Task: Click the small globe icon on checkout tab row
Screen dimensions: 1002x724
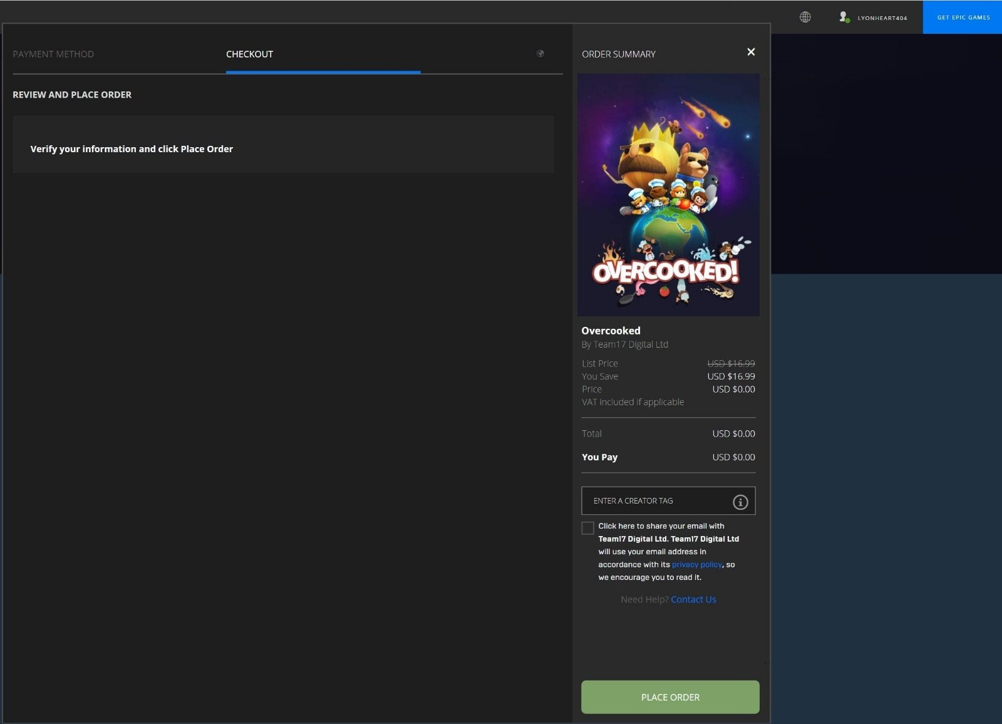Action: coord(540,54)
